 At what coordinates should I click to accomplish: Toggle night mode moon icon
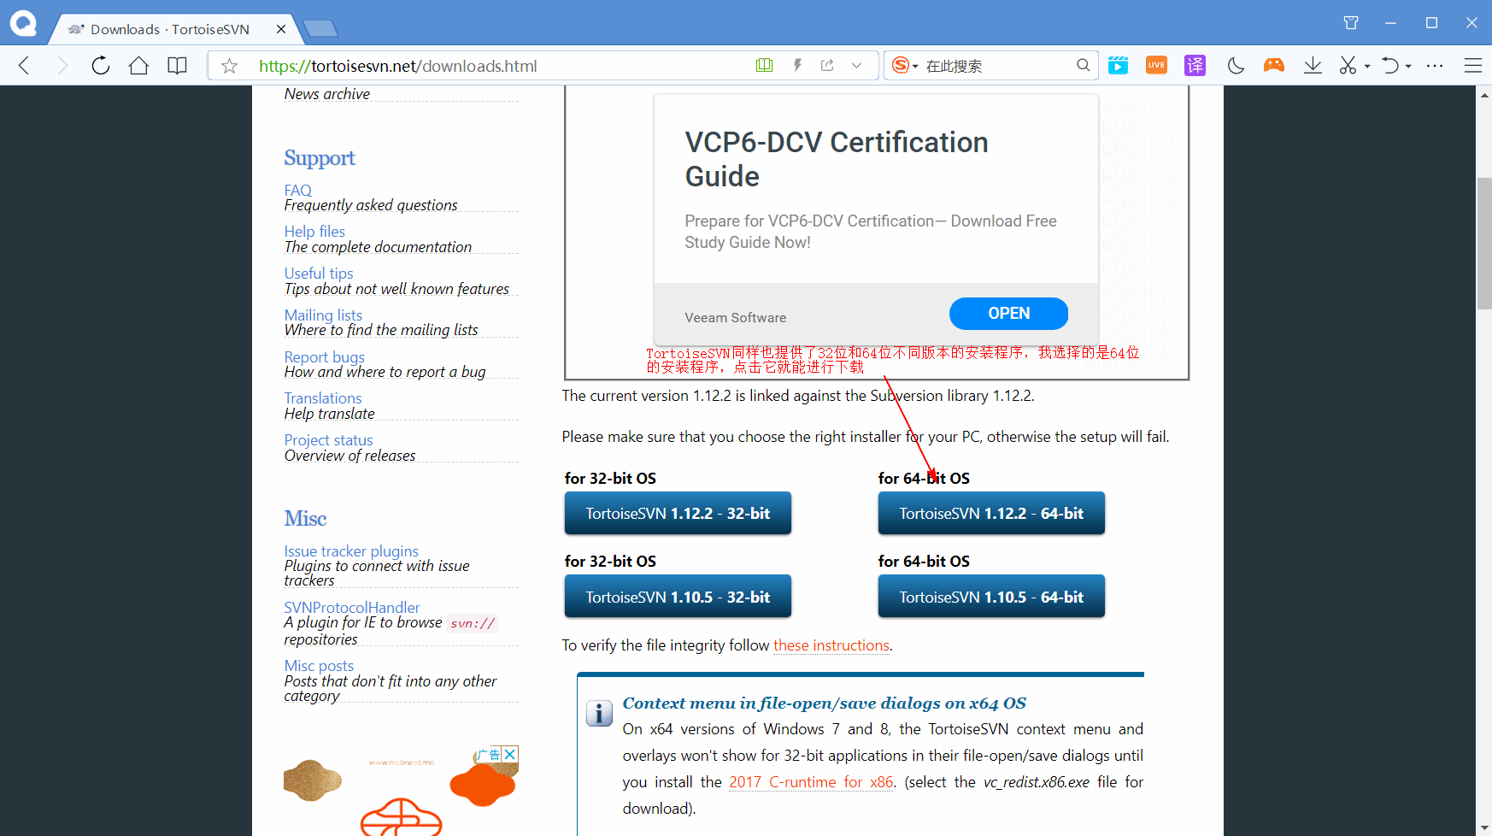point(1235,66)
